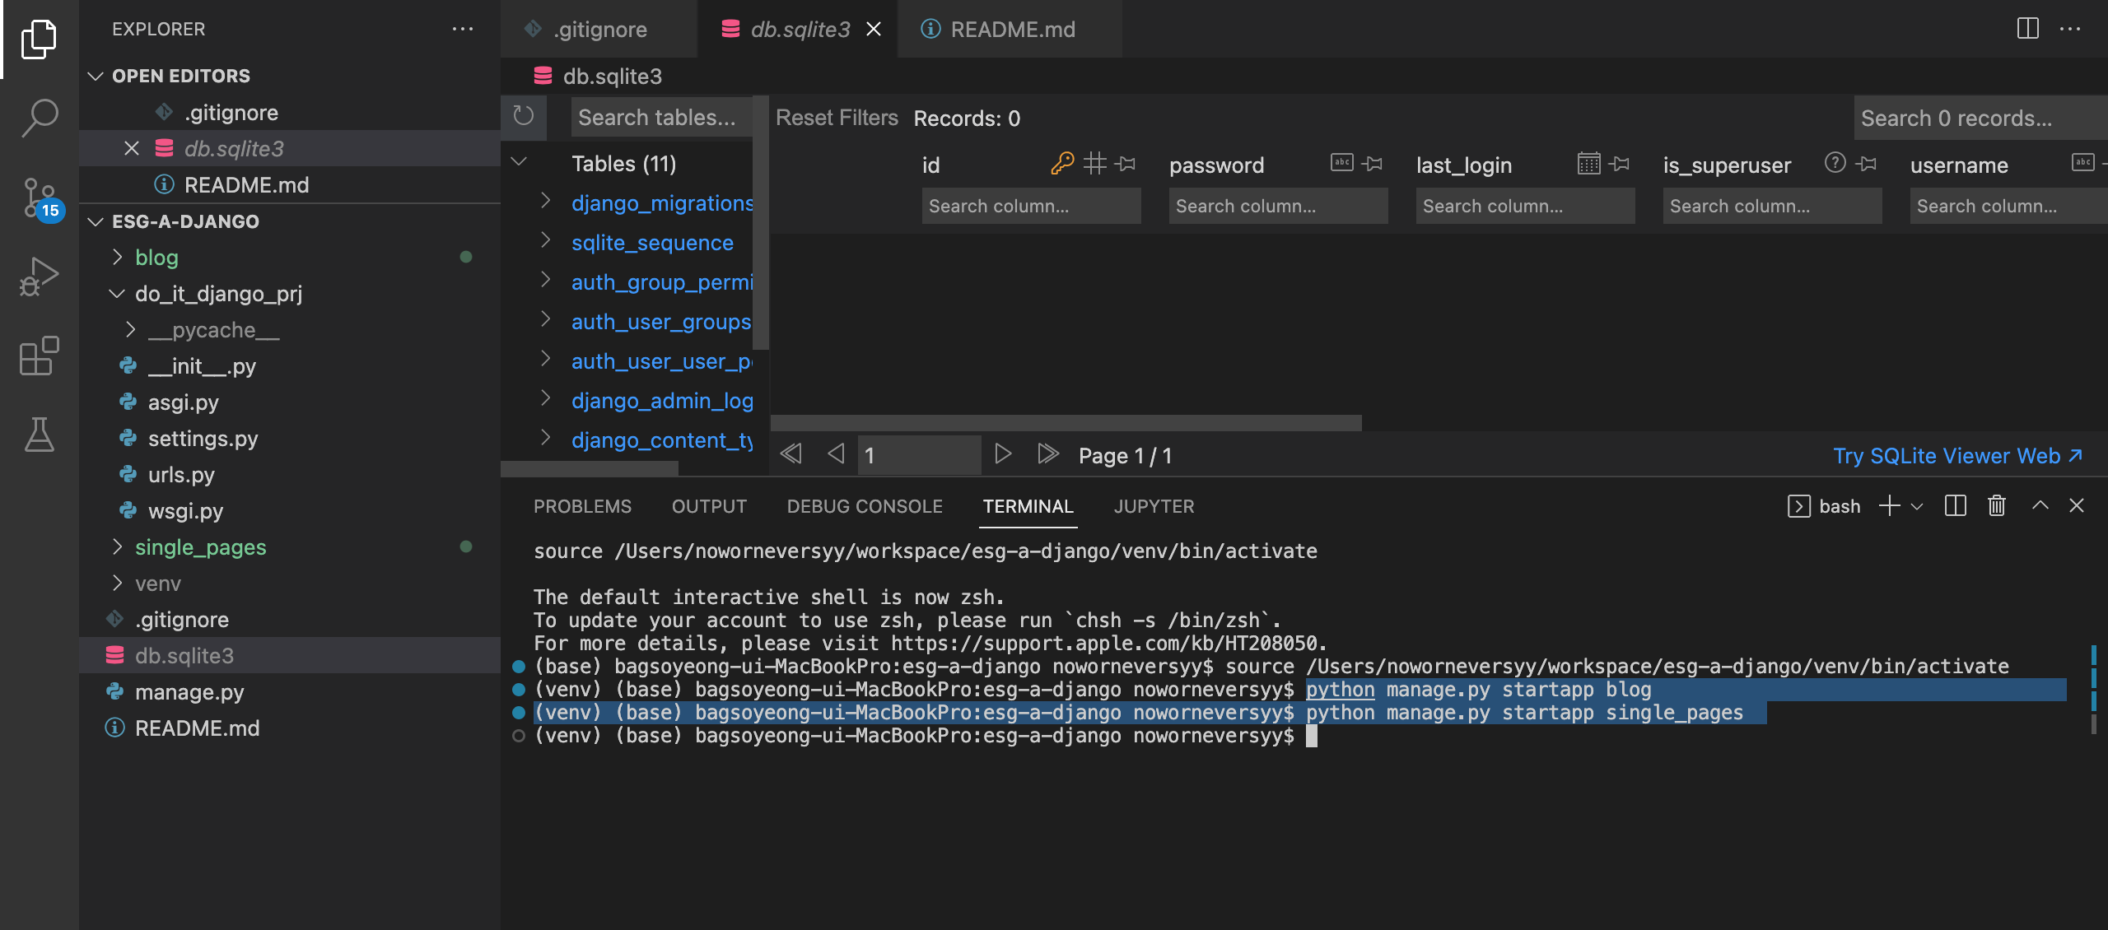Collapse the ESG-A-DJANGO folder section

point(96,221)
